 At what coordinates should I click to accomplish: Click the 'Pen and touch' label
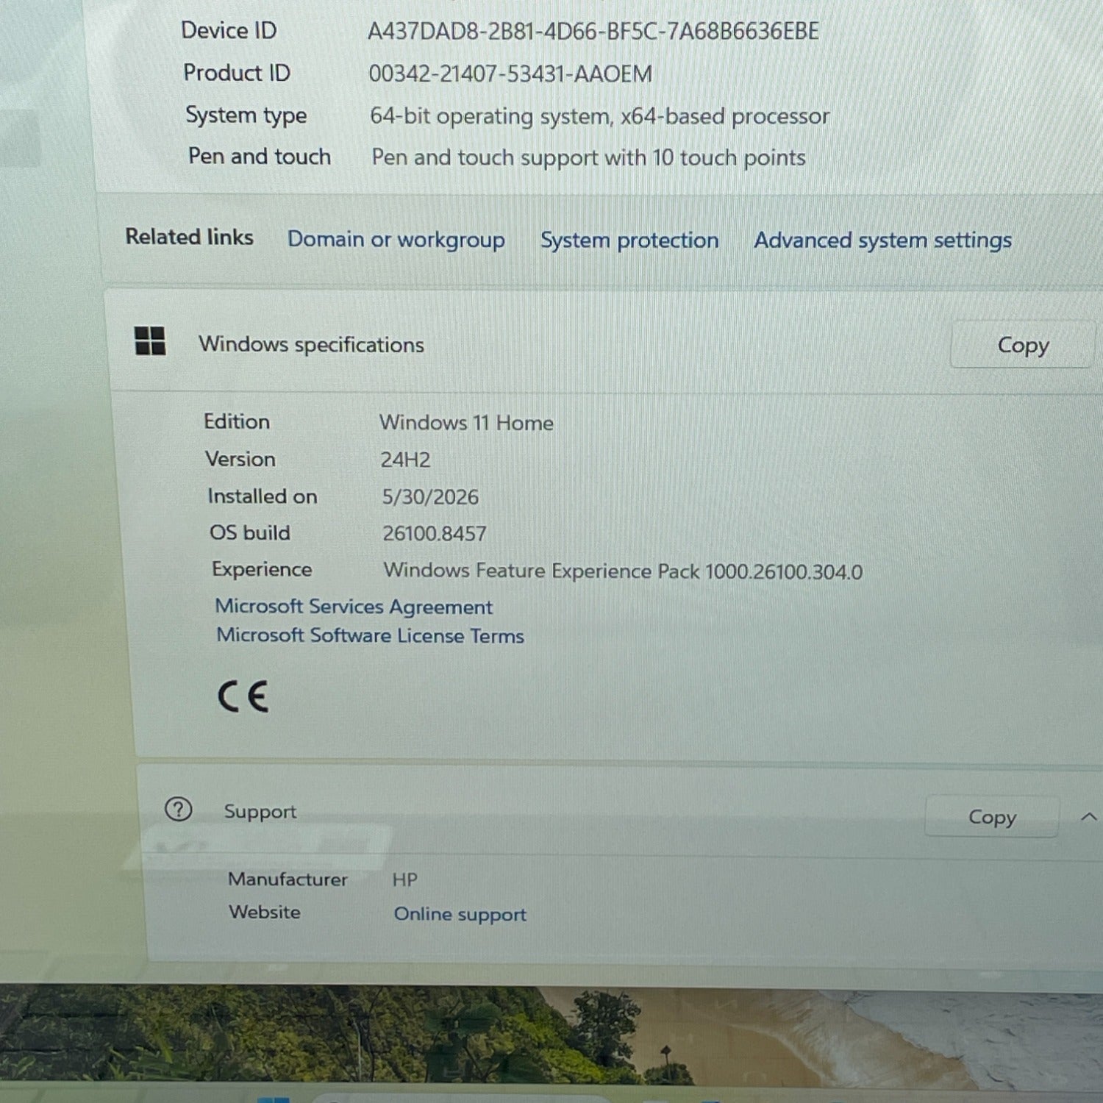click(x=260, y=157)
